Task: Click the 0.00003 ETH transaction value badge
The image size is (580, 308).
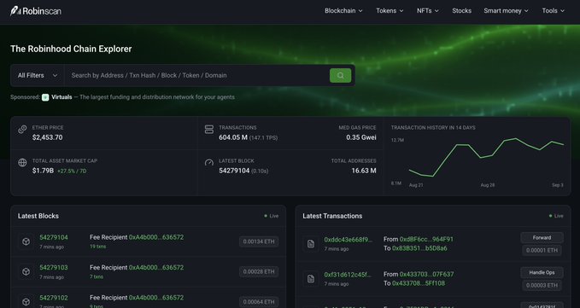Action: pyautogui.click(x=542, y=285)
